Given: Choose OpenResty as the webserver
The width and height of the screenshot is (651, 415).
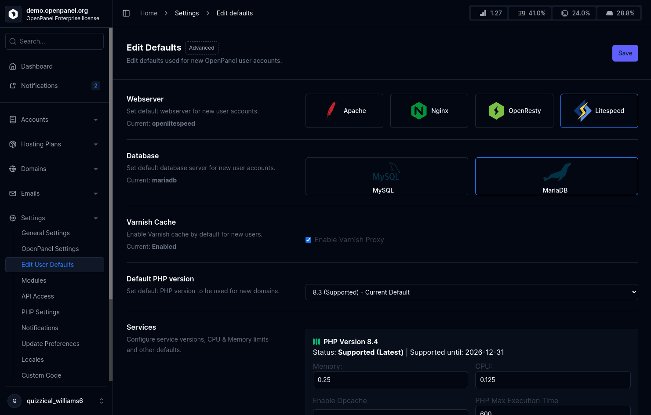Looking at the screenshot, I should click(x=514, y=111).
